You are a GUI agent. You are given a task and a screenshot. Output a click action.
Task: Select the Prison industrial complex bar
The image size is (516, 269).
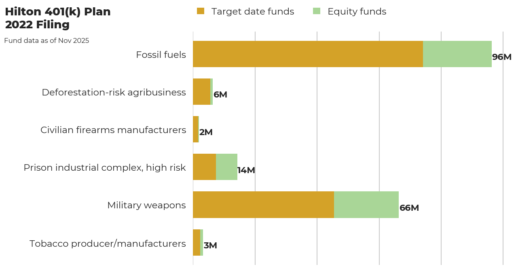coord(214,167)
